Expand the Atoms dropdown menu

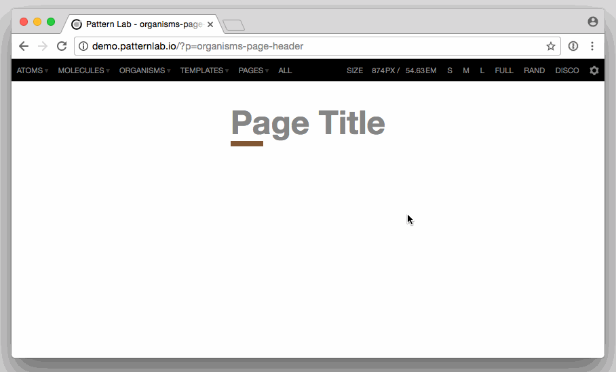click(x=32, y=70)
